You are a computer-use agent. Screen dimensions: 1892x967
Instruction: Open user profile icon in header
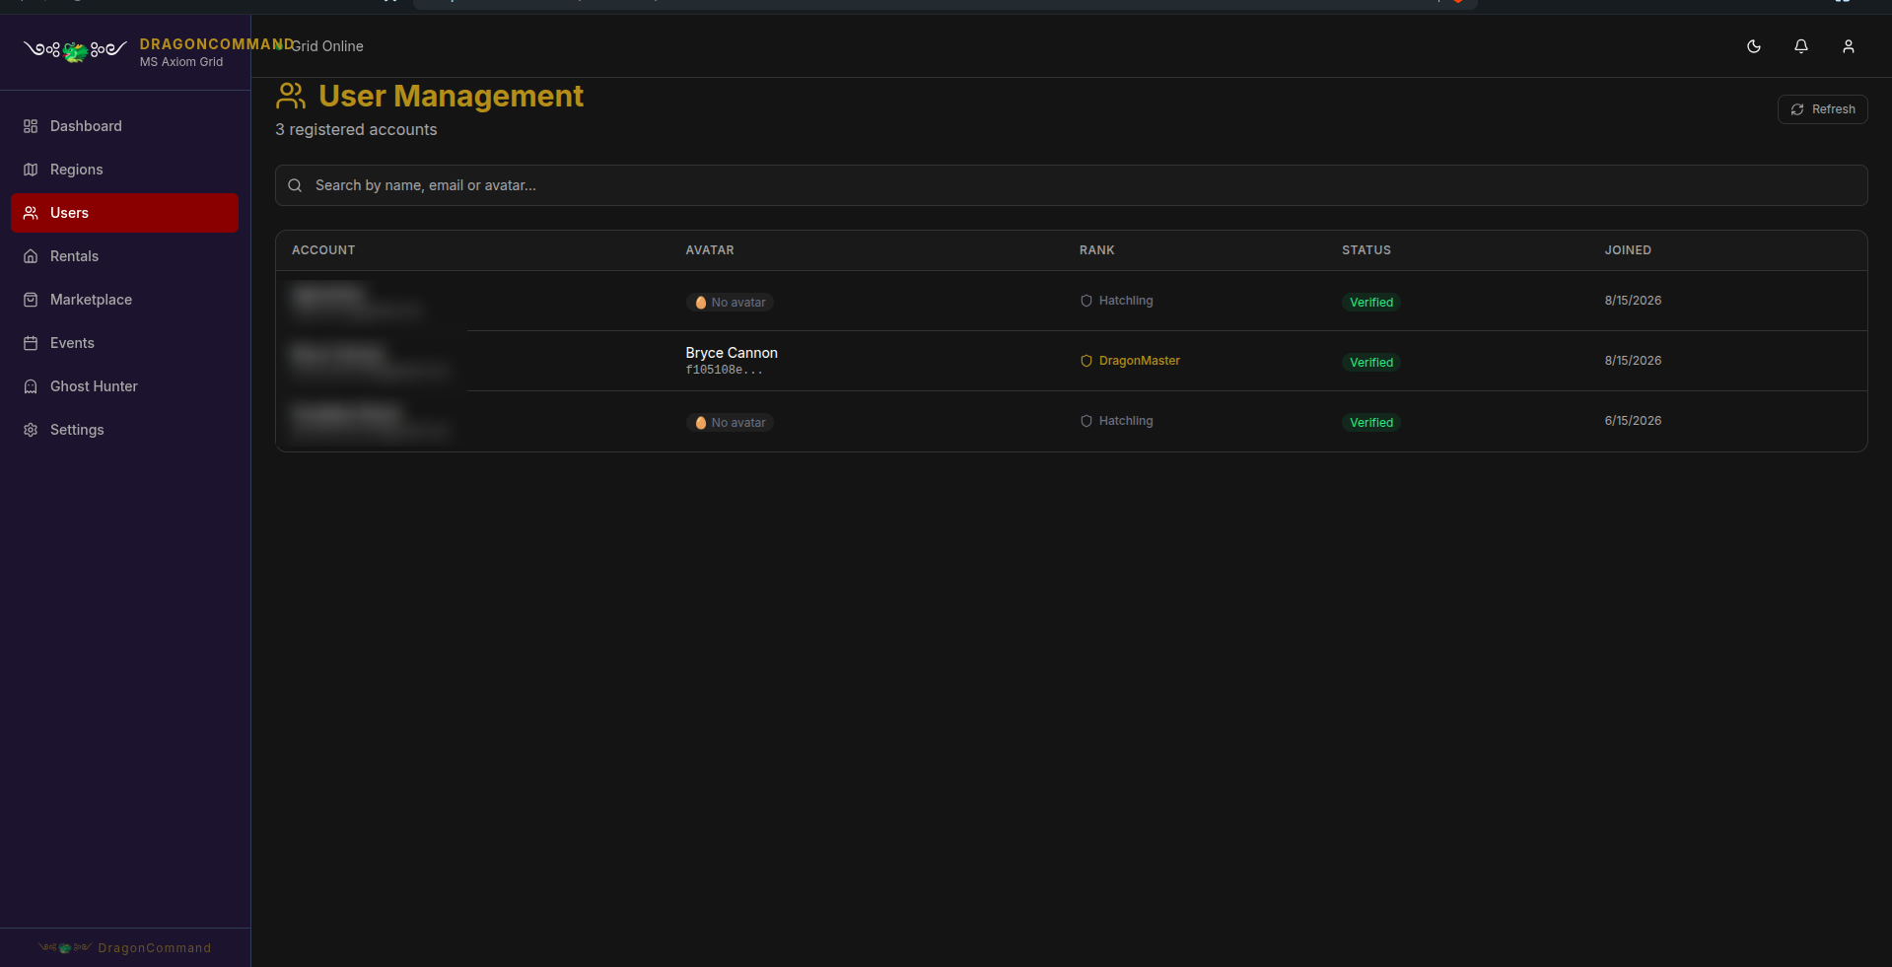[1849, 46]
